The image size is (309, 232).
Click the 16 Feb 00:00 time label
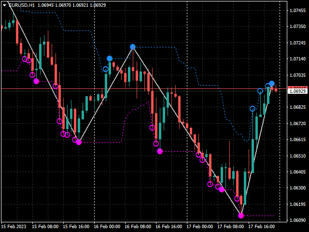pos(107,227)
